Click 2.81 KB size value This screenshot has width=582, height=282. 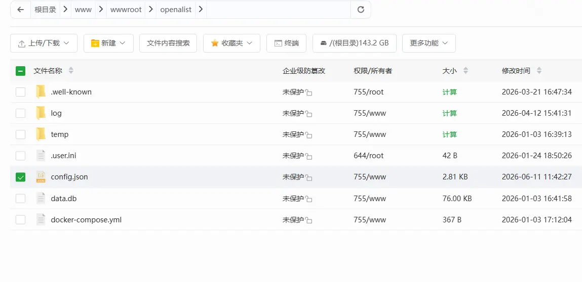click(455, 177)
